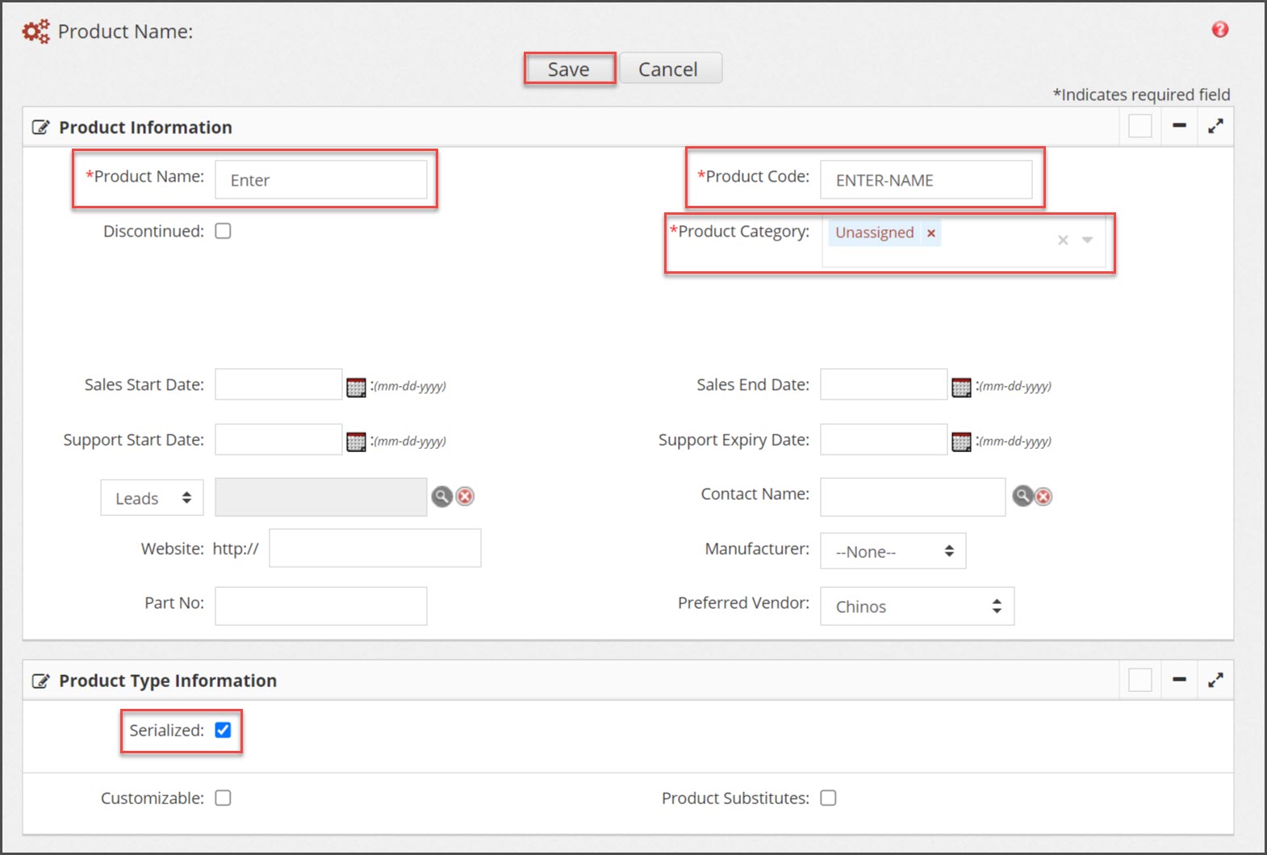The width and height of the screenshot is (1267, 855).
Task: Click the '*Indicates required field' note
Action: click(x=1141, y=94)
